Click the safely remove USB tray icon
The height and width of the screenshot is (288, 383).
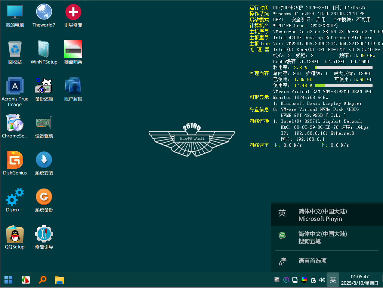[313, 280]
